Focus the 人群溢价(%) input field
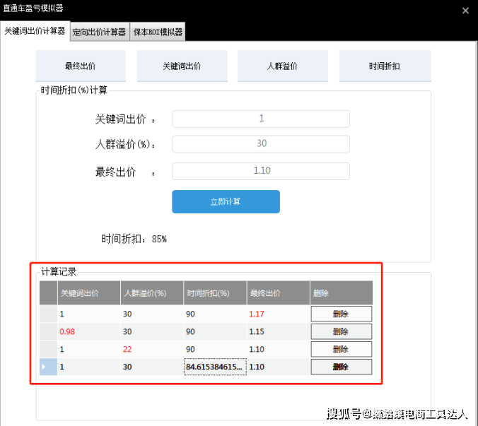 tap(261, 143)
